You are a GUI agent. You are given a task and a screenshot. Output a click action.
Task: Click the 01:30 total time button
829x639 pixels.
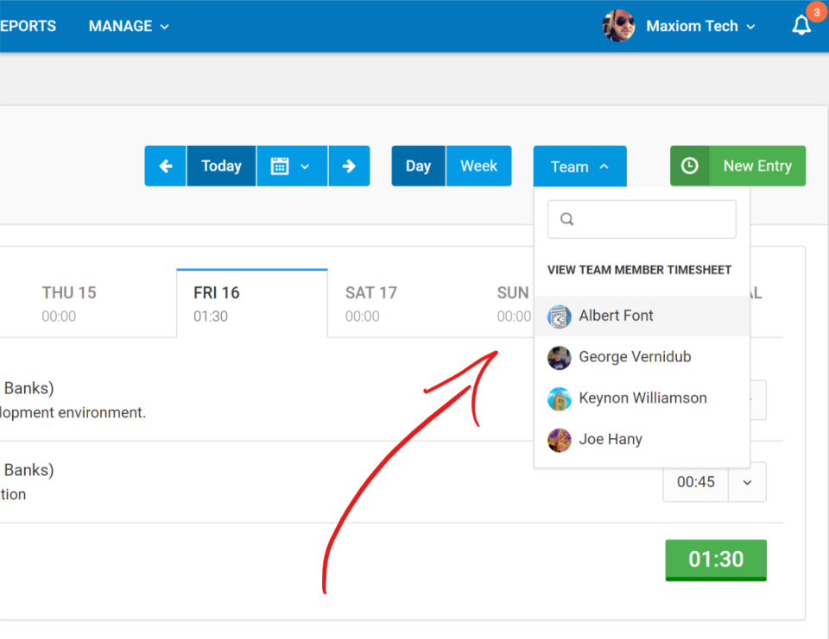pyautogui.click(x=716, y=560)
